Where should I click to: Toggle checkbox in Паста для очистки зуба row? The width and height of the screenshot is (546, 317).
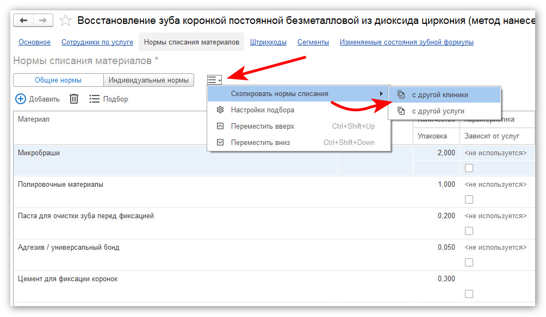click(x=469, y=231)
